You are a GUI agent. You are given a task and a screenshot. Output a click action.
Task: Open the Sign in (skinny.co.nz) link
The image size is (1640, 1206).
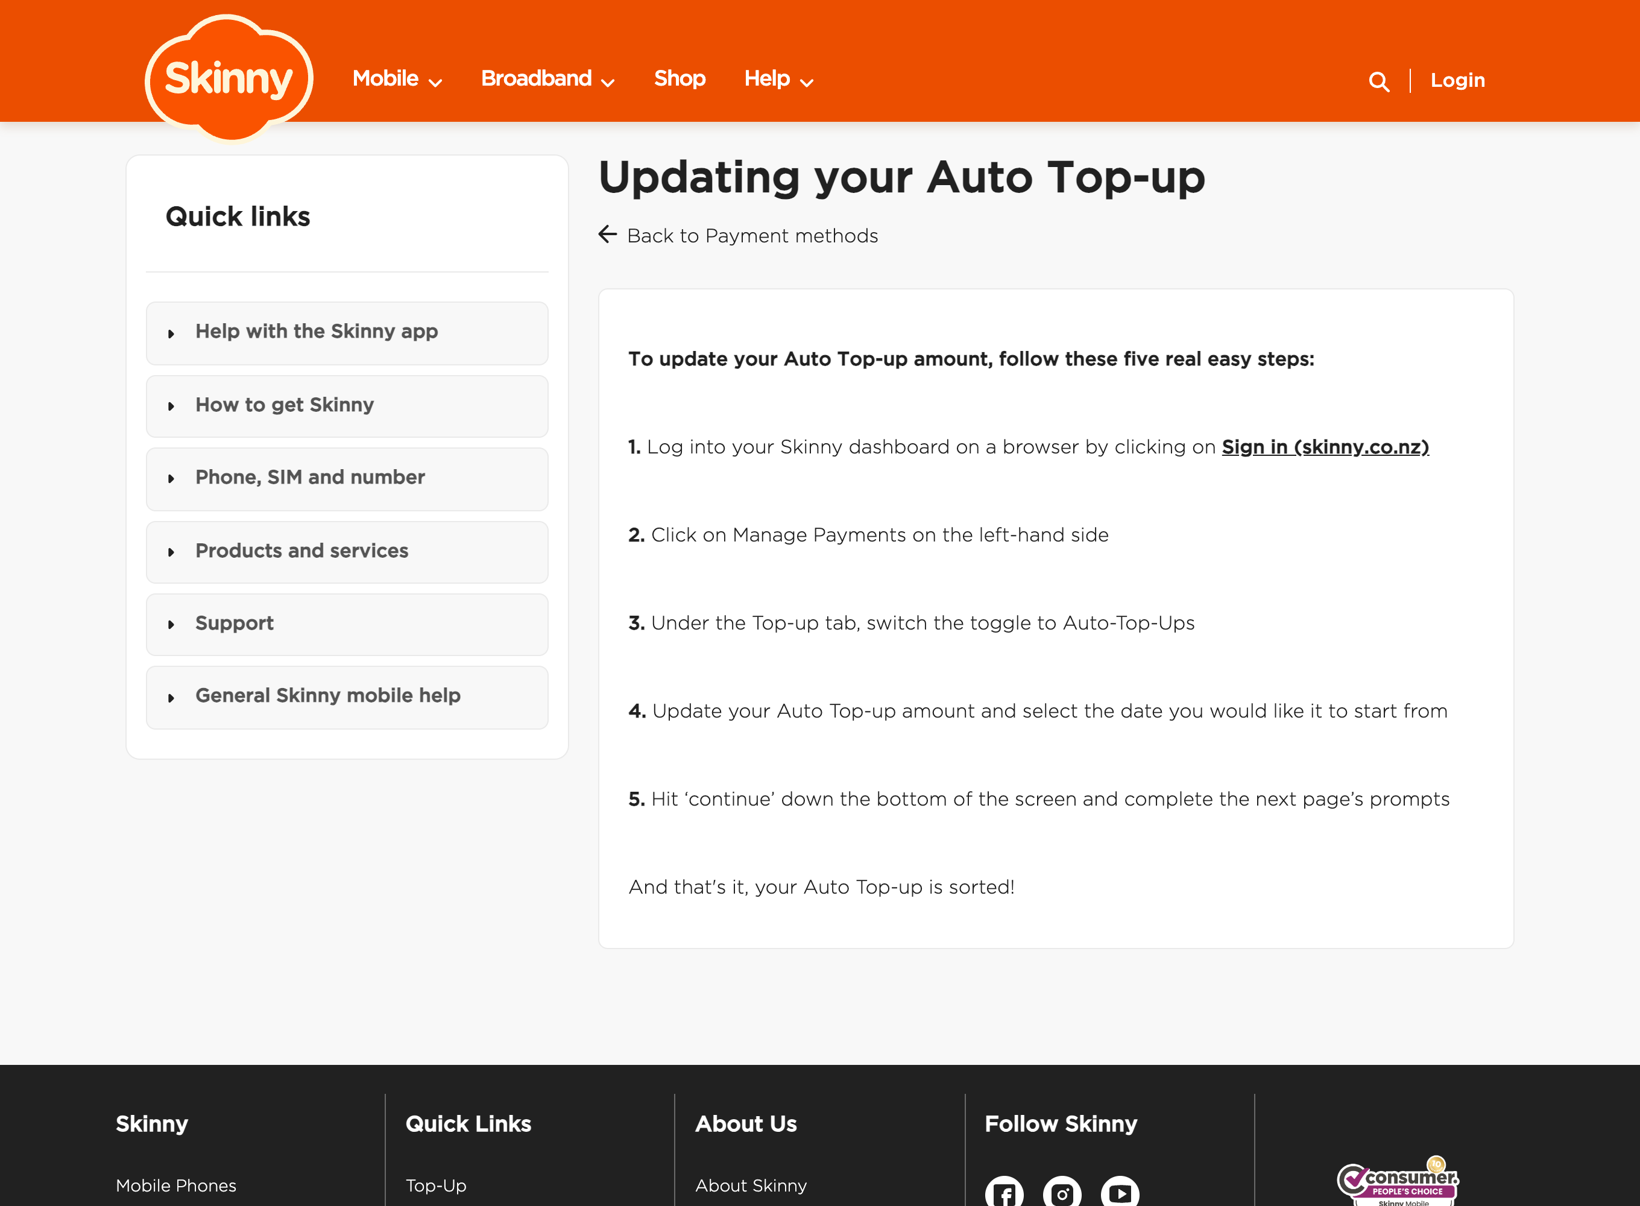1325,447
